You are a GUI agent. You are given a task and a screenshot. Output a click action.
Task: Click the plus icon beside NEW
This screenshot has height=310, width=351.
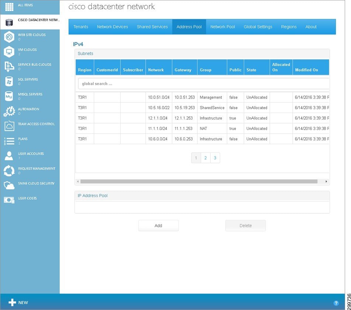pyautogui.click(x=12, y=302)
